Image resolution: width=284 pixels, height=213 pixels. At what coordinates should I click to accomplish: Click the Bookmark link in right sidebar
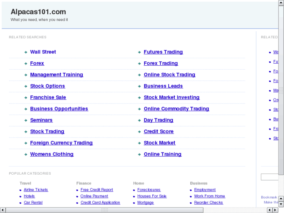(x=269, y=197)
